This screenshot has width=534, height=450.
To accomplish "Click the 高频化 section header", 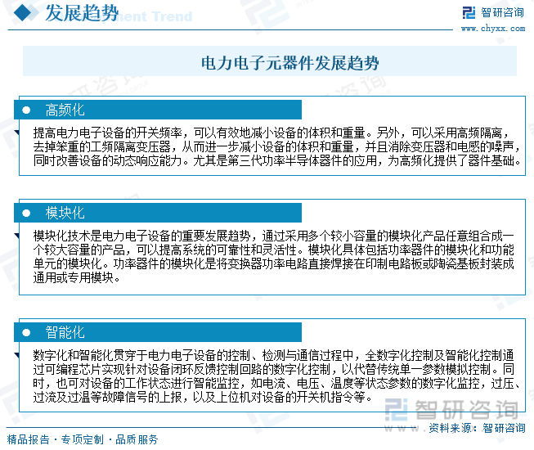I will pyautogui.click(x=158, y=110).
